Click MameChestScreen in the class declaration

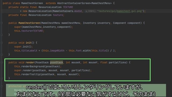[x=32, y=3]
